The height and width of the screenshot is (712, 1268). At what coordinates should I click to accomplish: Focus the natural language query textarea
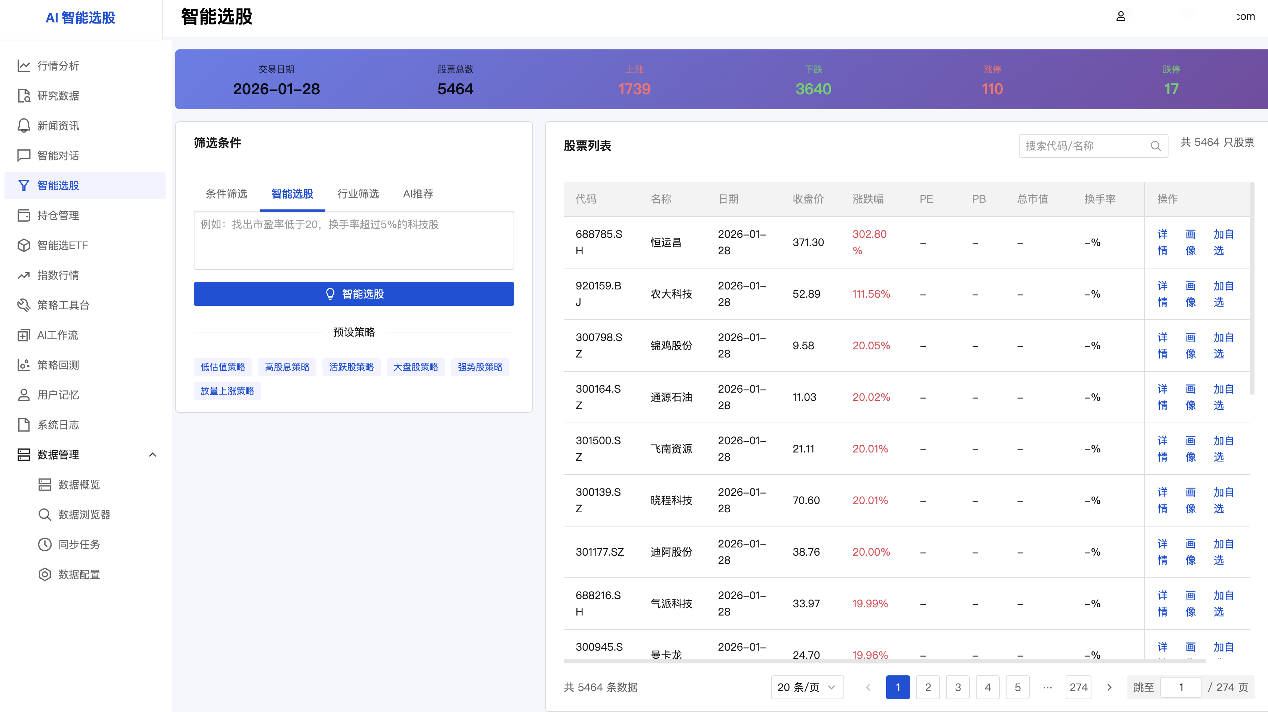point(354,241)
